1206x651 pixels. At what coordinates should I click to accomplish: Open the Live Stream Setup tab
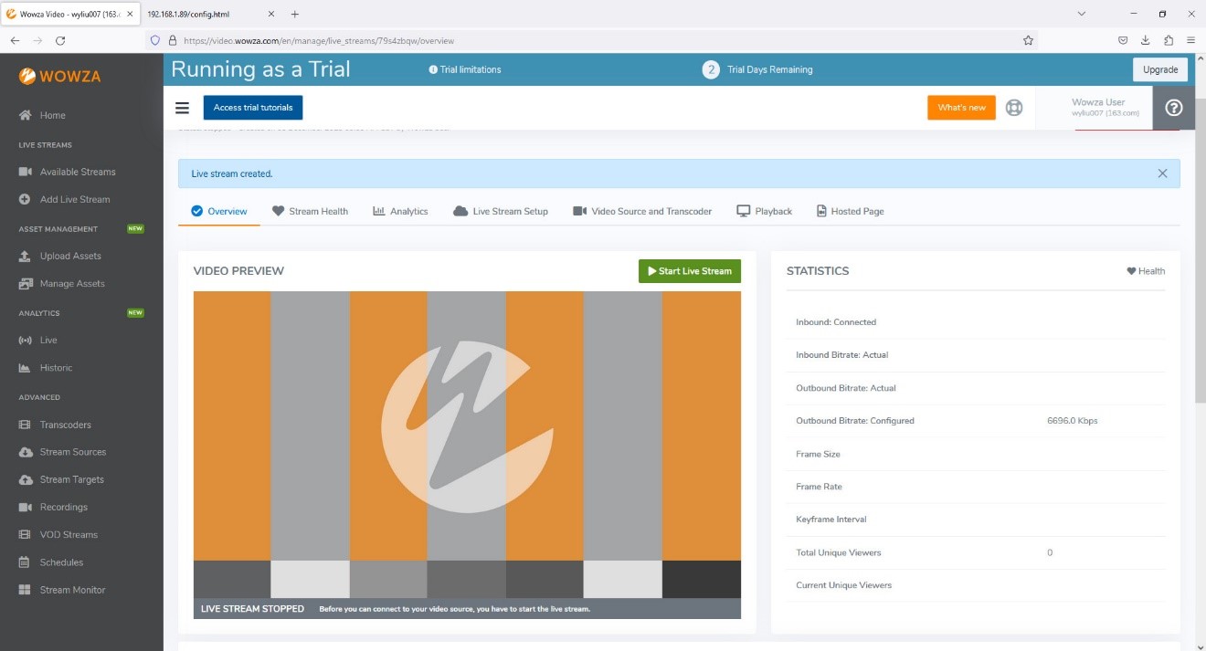(501, 211)
